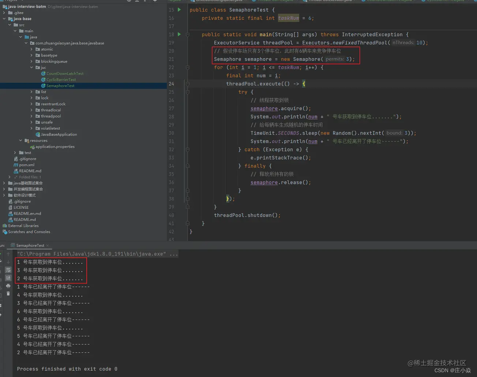
Task: Jump up the stack trace in console
Action: 8,254
